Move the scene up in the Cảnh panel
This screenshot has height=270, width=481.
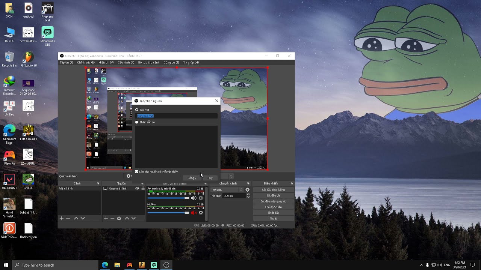click(x=76, y=218)
